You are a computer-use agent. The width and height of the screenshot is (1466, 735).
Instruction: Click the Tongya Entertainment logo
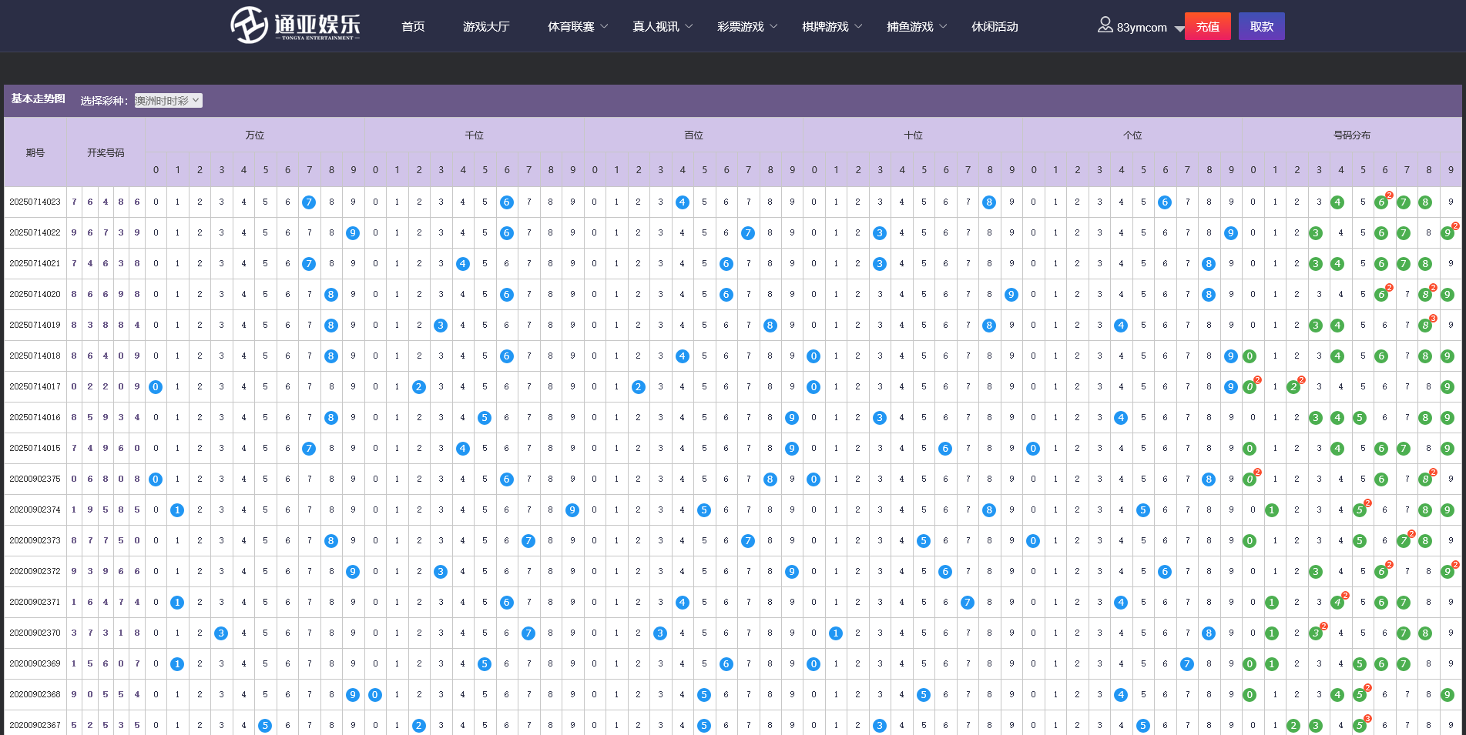295,25
